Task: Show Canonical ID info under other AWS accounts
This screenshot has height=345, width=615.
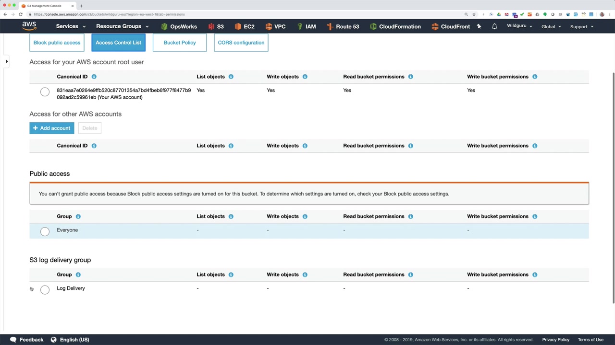Action: pyautogui.click(x=94, y=146)
